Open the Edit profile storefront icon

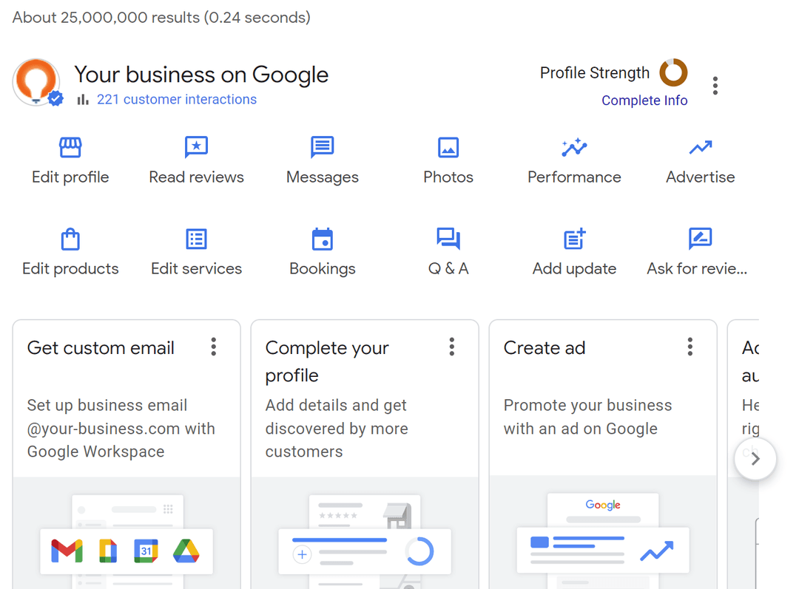(x=70, y=148)
